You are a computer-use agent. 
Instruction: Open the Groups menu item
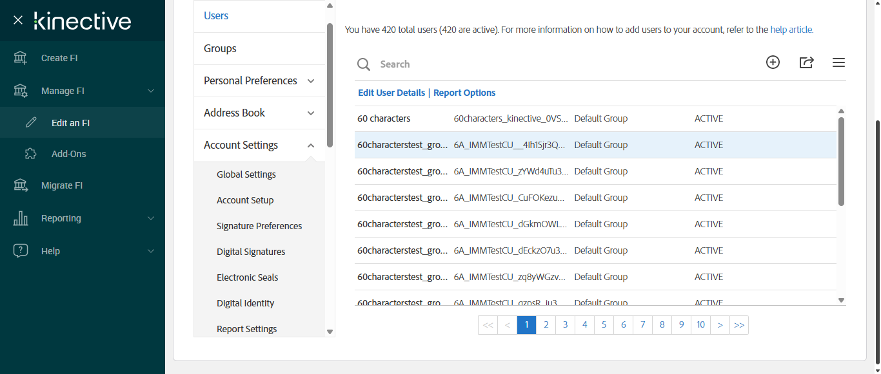(220, 48)
